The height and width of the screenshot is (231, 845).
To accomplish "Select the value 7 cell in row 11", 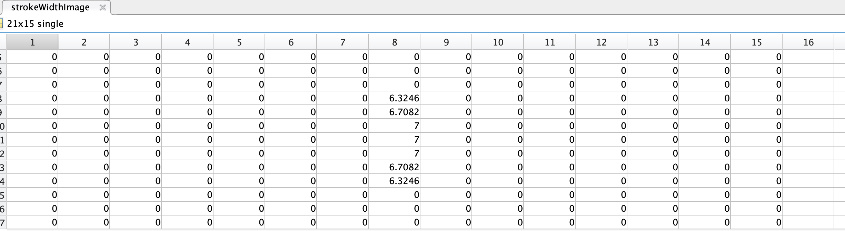I will pyautogui.click(x=395, y=140).
